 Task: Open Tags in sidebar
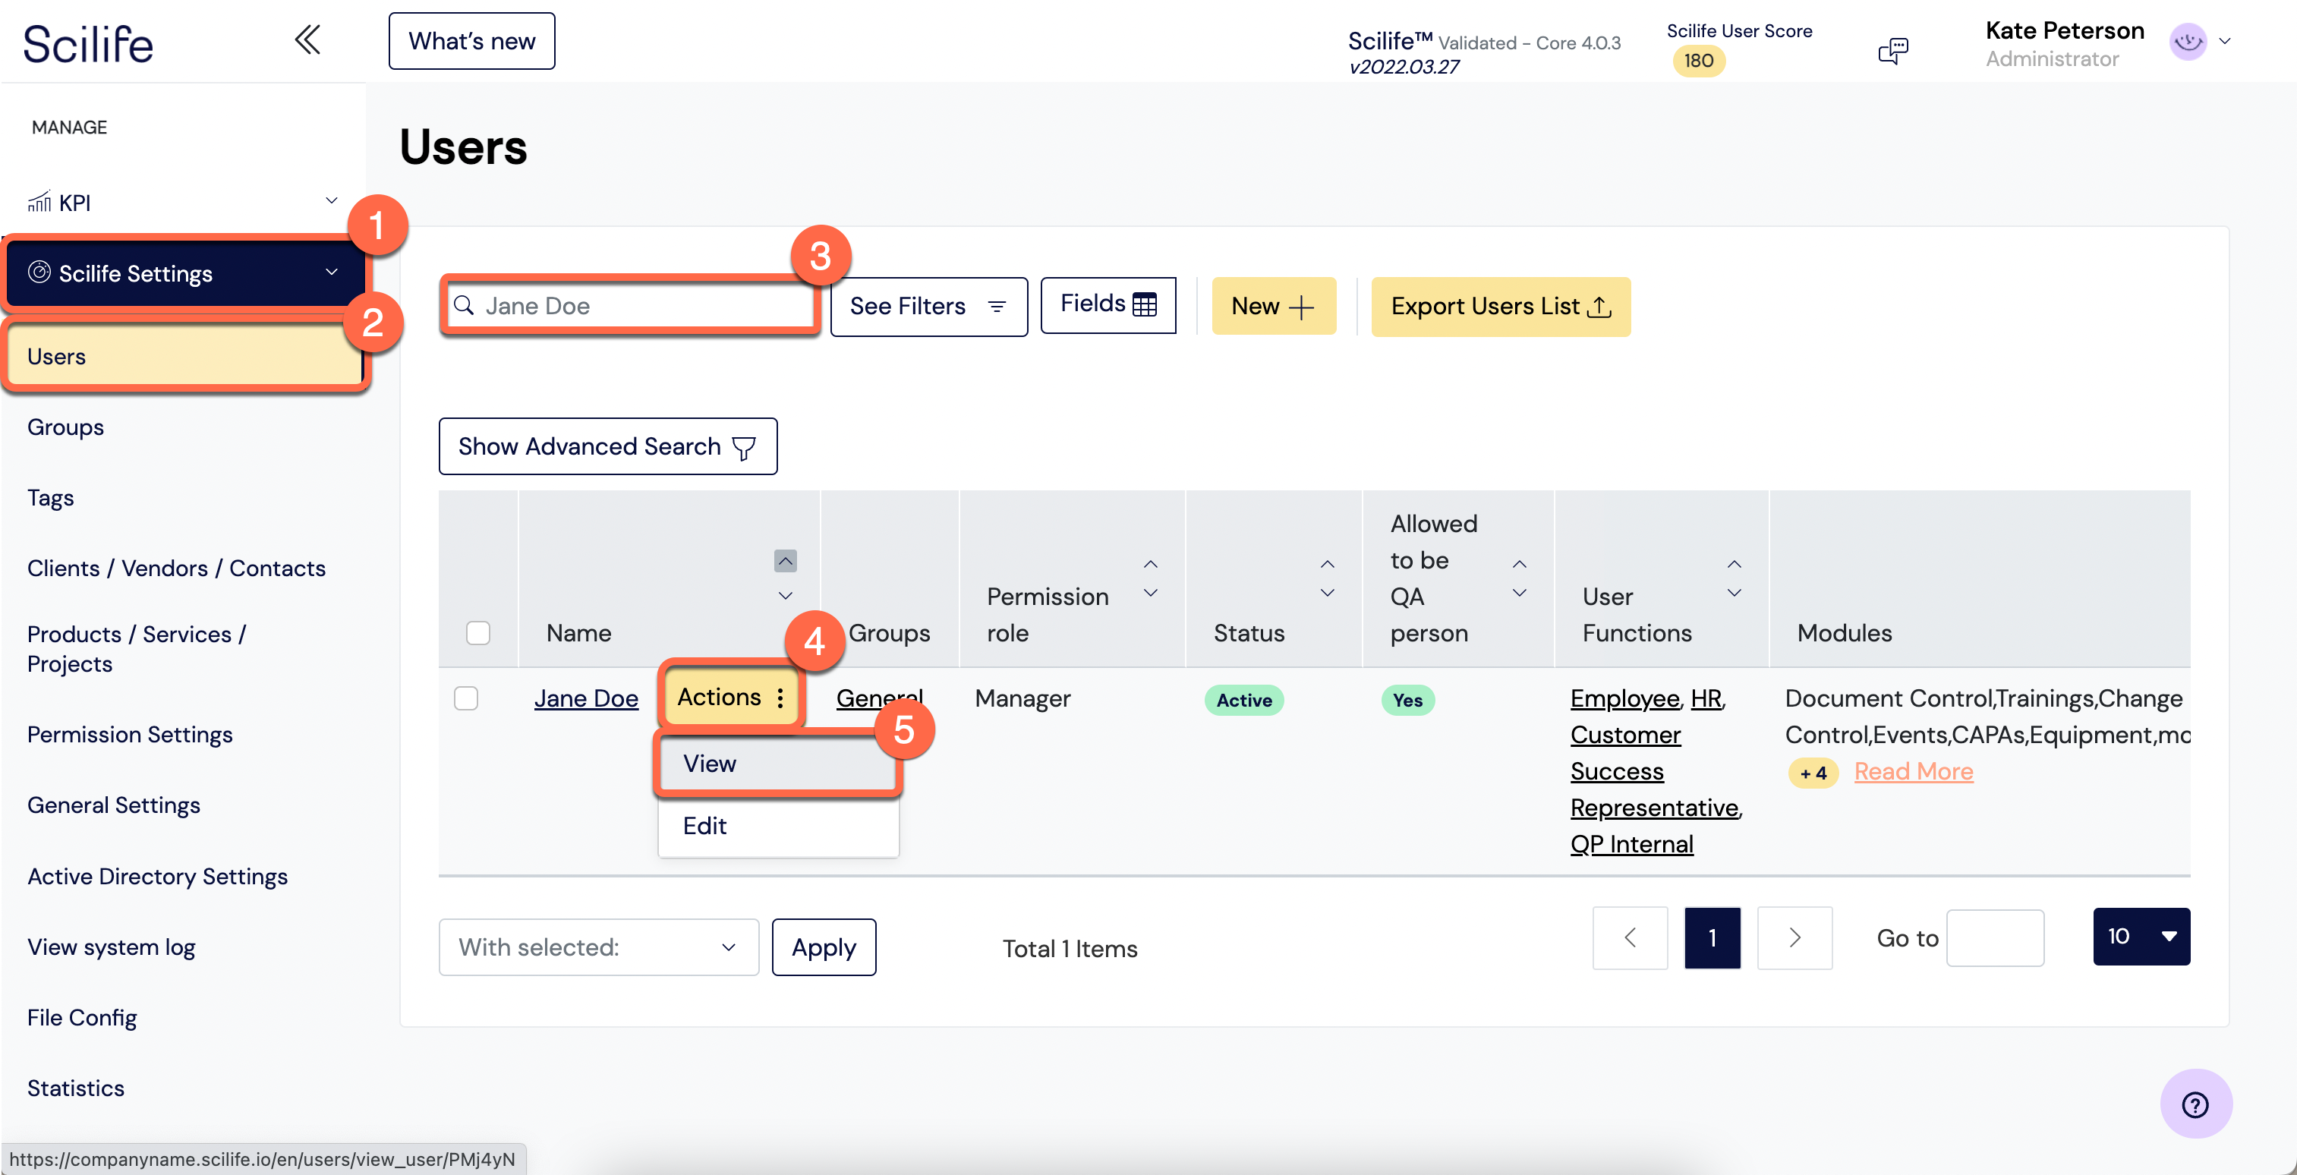pos(50,497)
